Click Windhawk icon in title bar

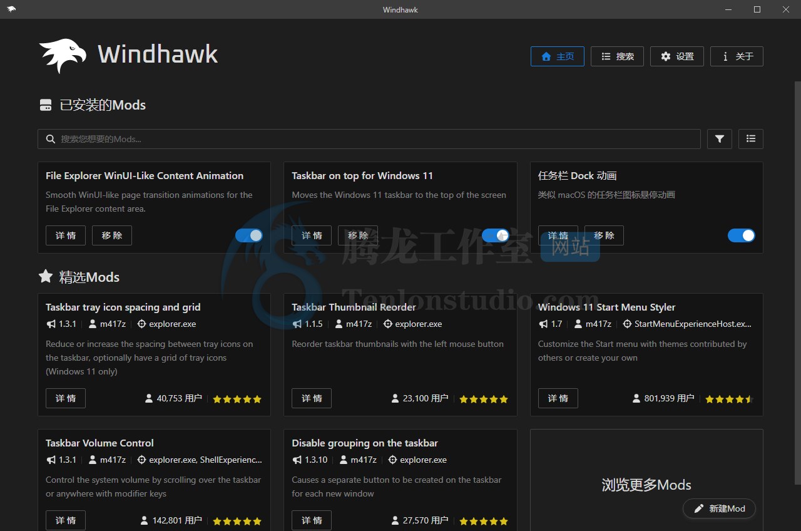(x=11, y=9)
